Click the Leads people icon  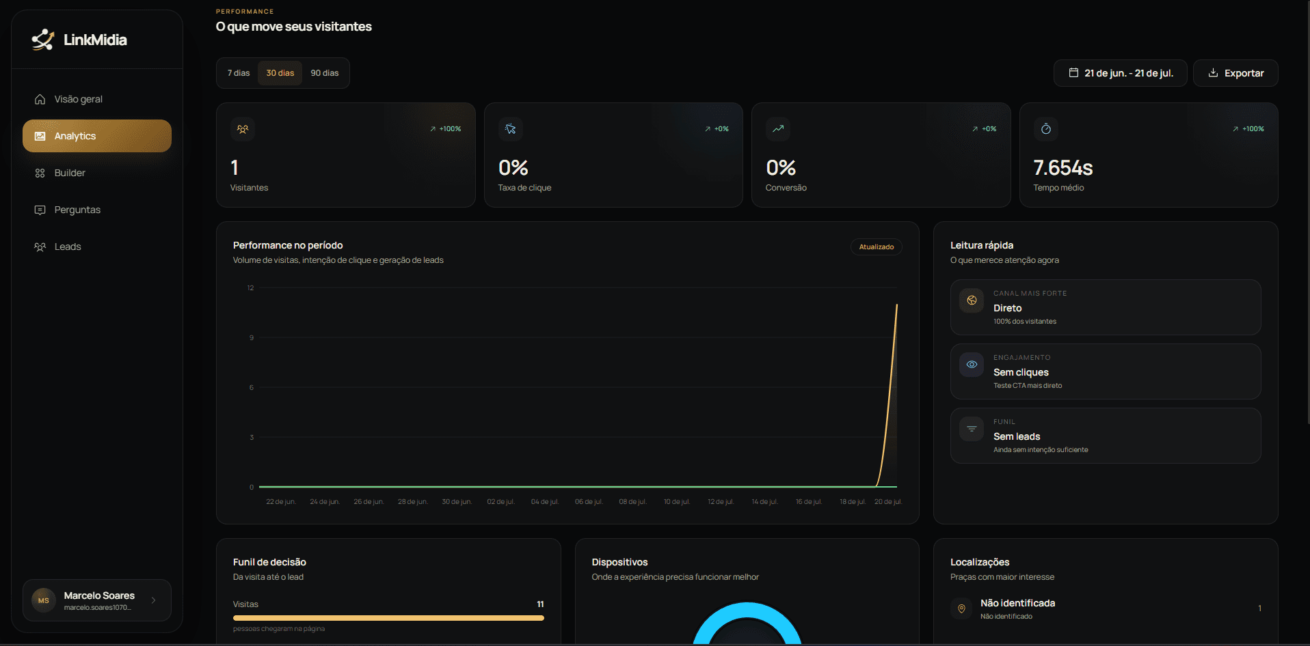[40, 247]
